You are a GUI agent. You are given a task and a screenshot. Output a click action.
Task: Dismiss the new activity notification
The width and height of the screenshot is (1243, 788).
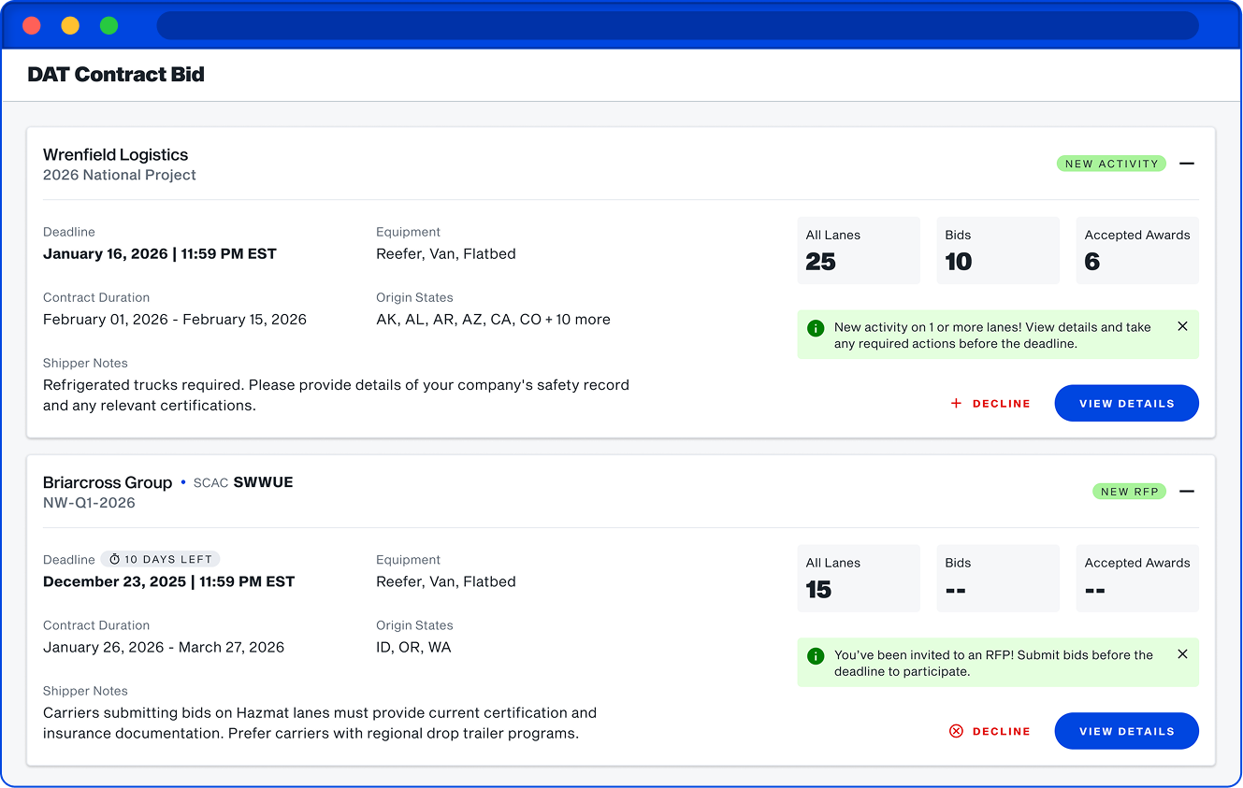coord(1182,326)
